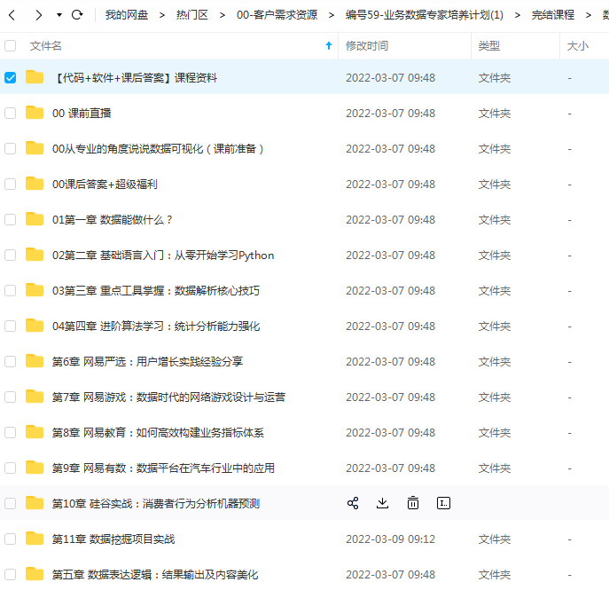Viewport: 609px width, 590px height.
Task: Click folder icon of 第8章 网易教育
Action: 35,432
